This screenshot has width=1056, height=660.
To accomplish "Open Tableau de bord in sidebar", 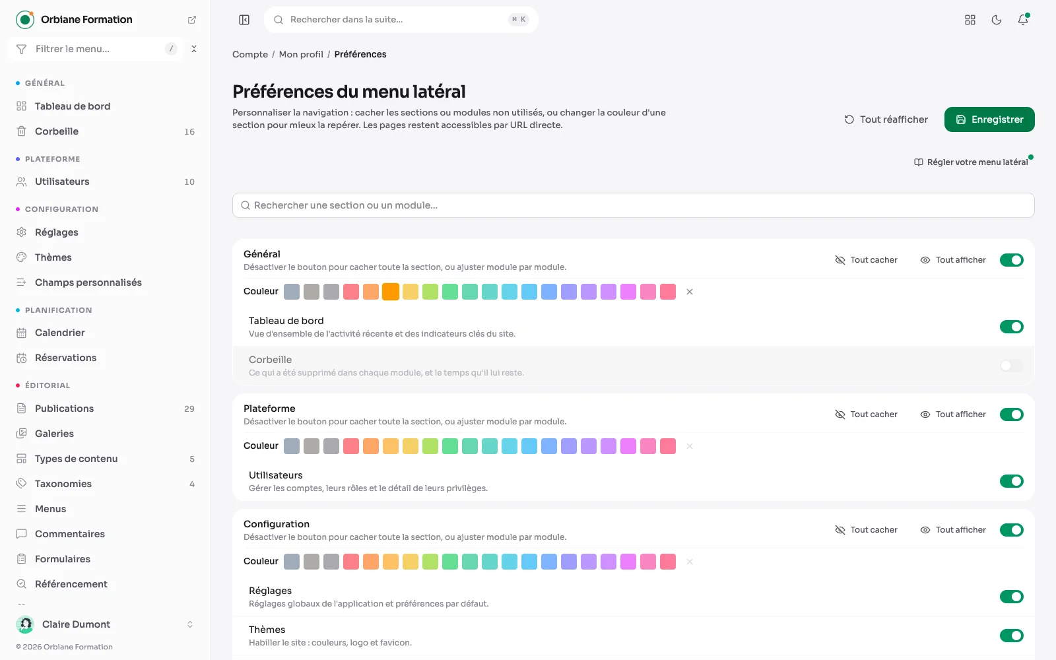I will click(106, 106).
